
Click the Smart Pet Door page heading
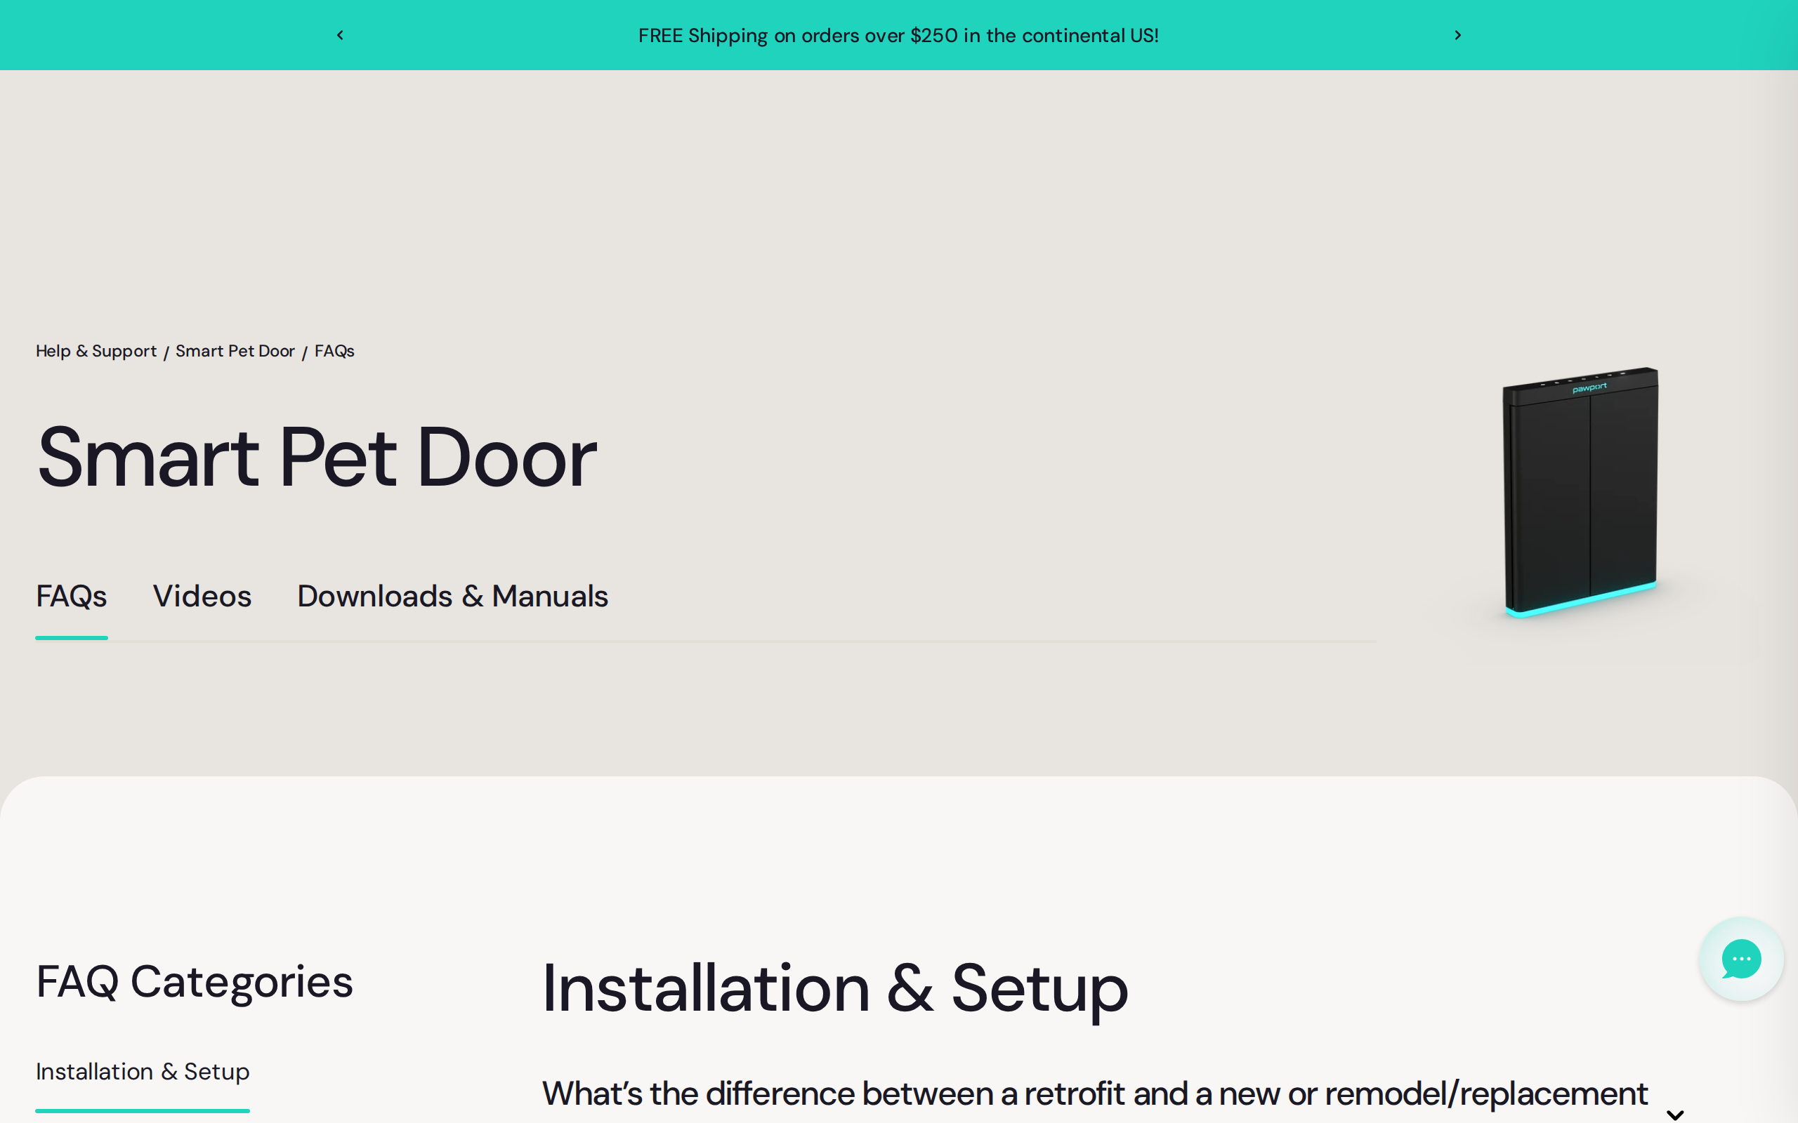317,458
